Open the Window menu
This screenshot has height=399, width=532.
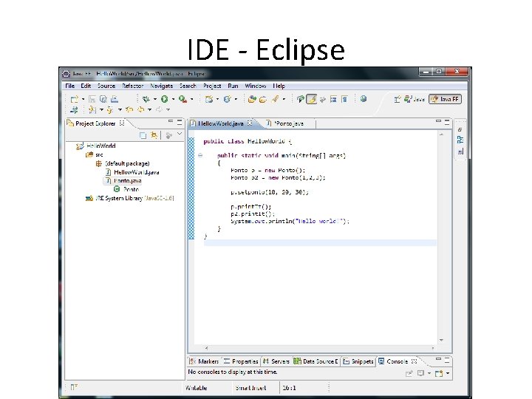[255, 86]
